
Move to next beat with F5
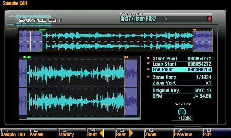coord(130,133)
